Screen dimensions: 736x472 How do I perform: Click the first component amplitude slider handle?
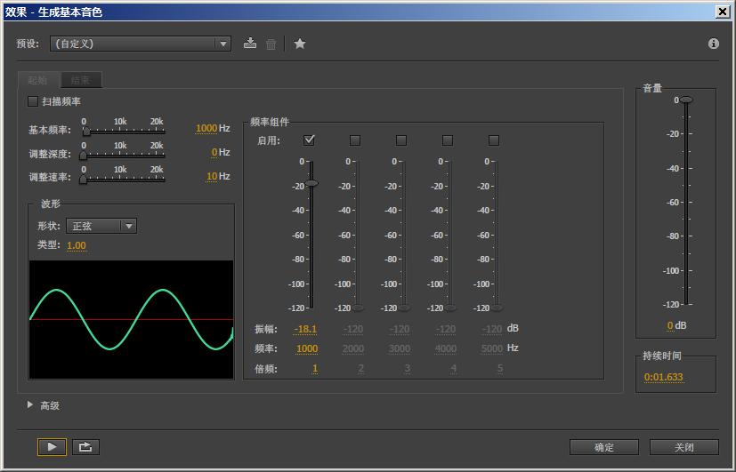pos(311,183)
